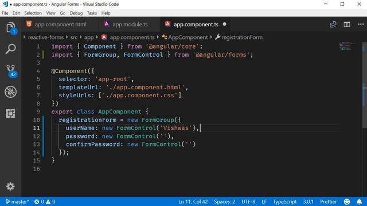Expand the reactive-forms breadcrumb
367x206 pixels.
(46, 37)
